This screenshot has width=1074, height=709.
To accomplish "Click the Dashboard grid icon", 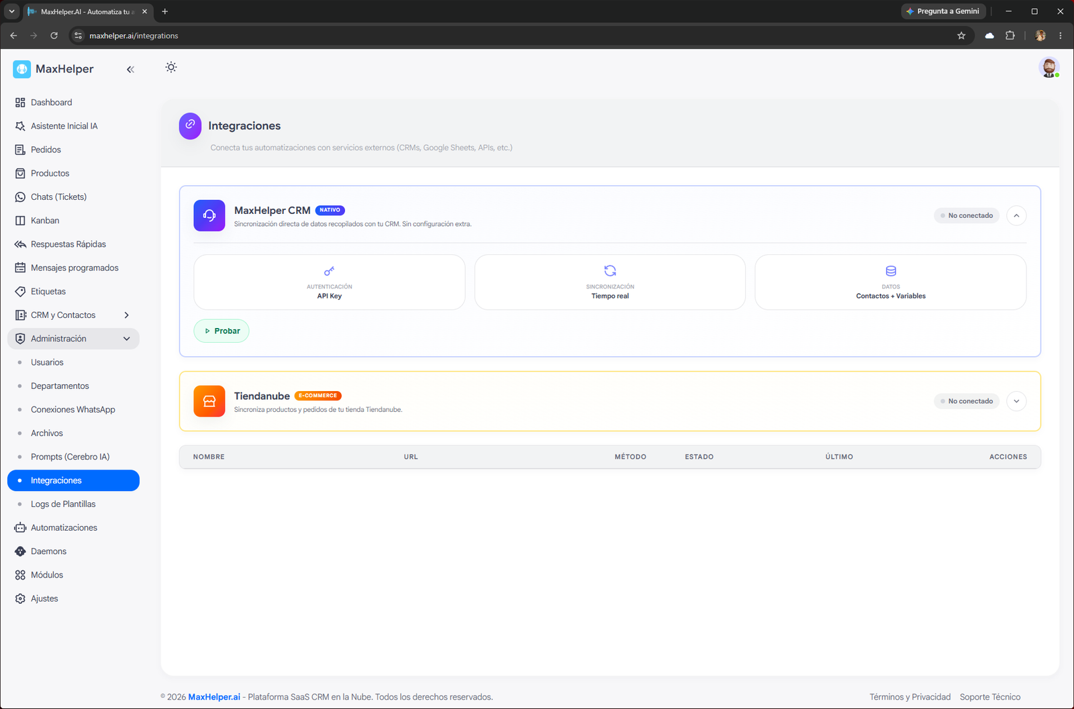I will pos(20,103).
